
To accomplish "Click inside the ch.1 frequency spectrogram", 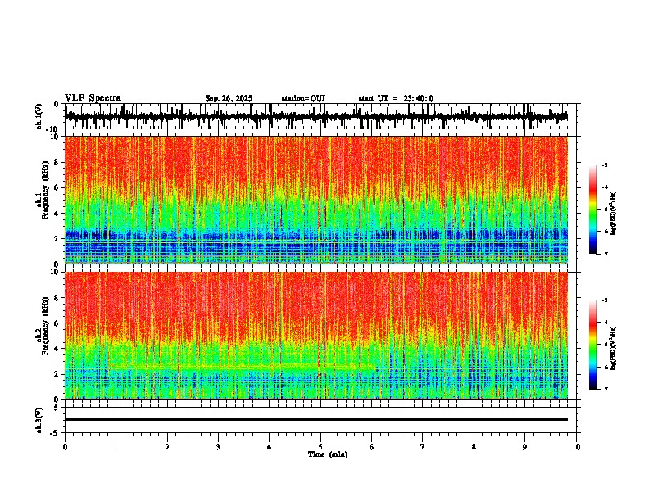I will [316, 200].
